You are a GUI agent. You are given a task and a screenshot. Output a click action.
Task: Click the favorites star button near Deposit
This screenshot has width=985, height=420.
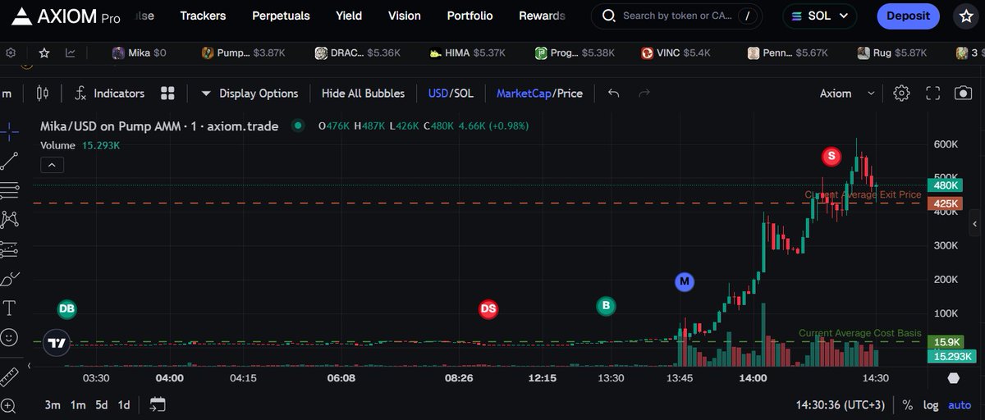point(965,16)
